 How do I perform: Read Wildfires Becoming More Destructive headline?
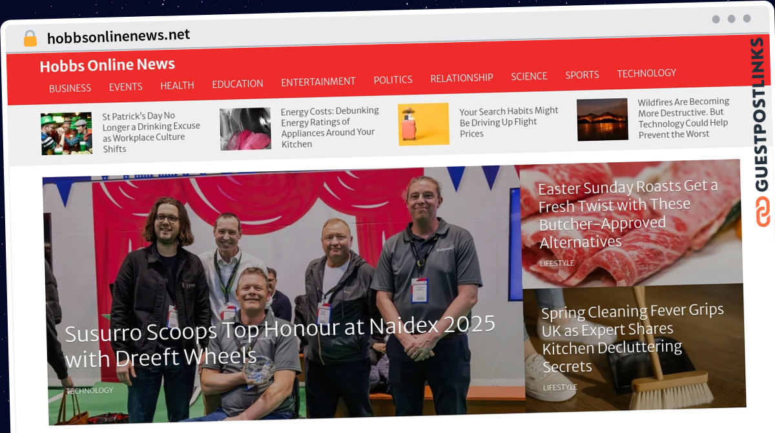684,118
